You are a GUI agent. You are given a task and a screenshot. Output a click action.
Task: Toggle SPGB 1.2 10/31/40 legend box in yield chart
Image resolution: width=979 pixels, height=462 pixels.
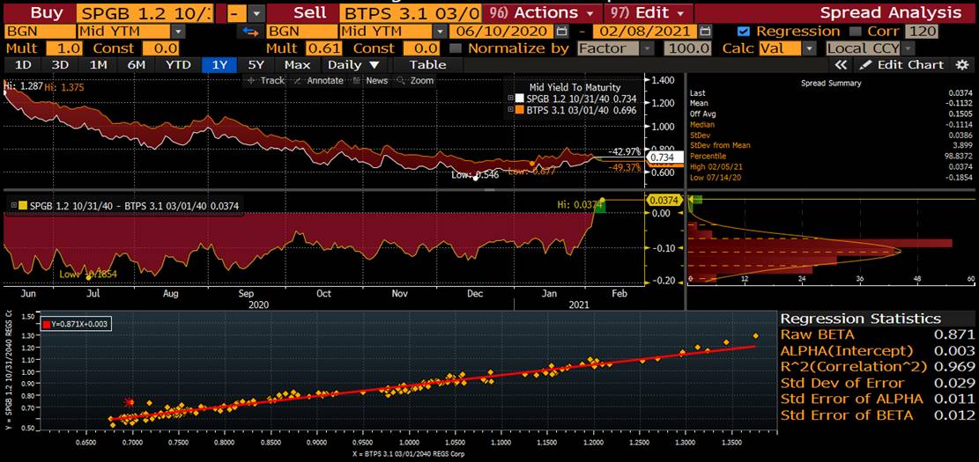[511, 99]
